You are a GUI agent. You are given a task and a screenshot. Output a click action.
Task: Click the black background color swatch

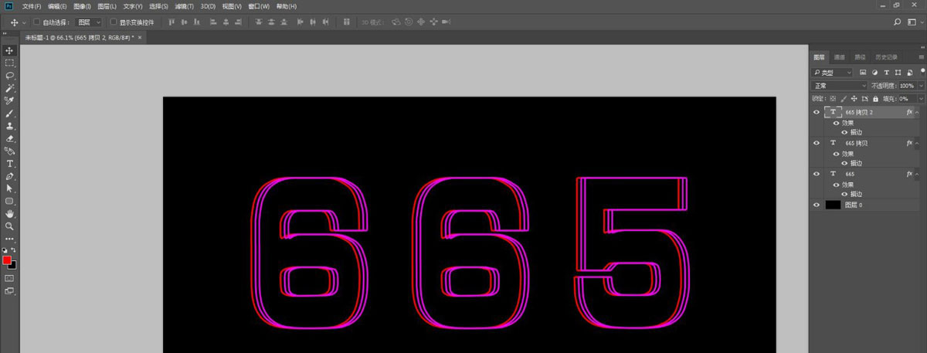pyautogui.click(x=12, y=265)
